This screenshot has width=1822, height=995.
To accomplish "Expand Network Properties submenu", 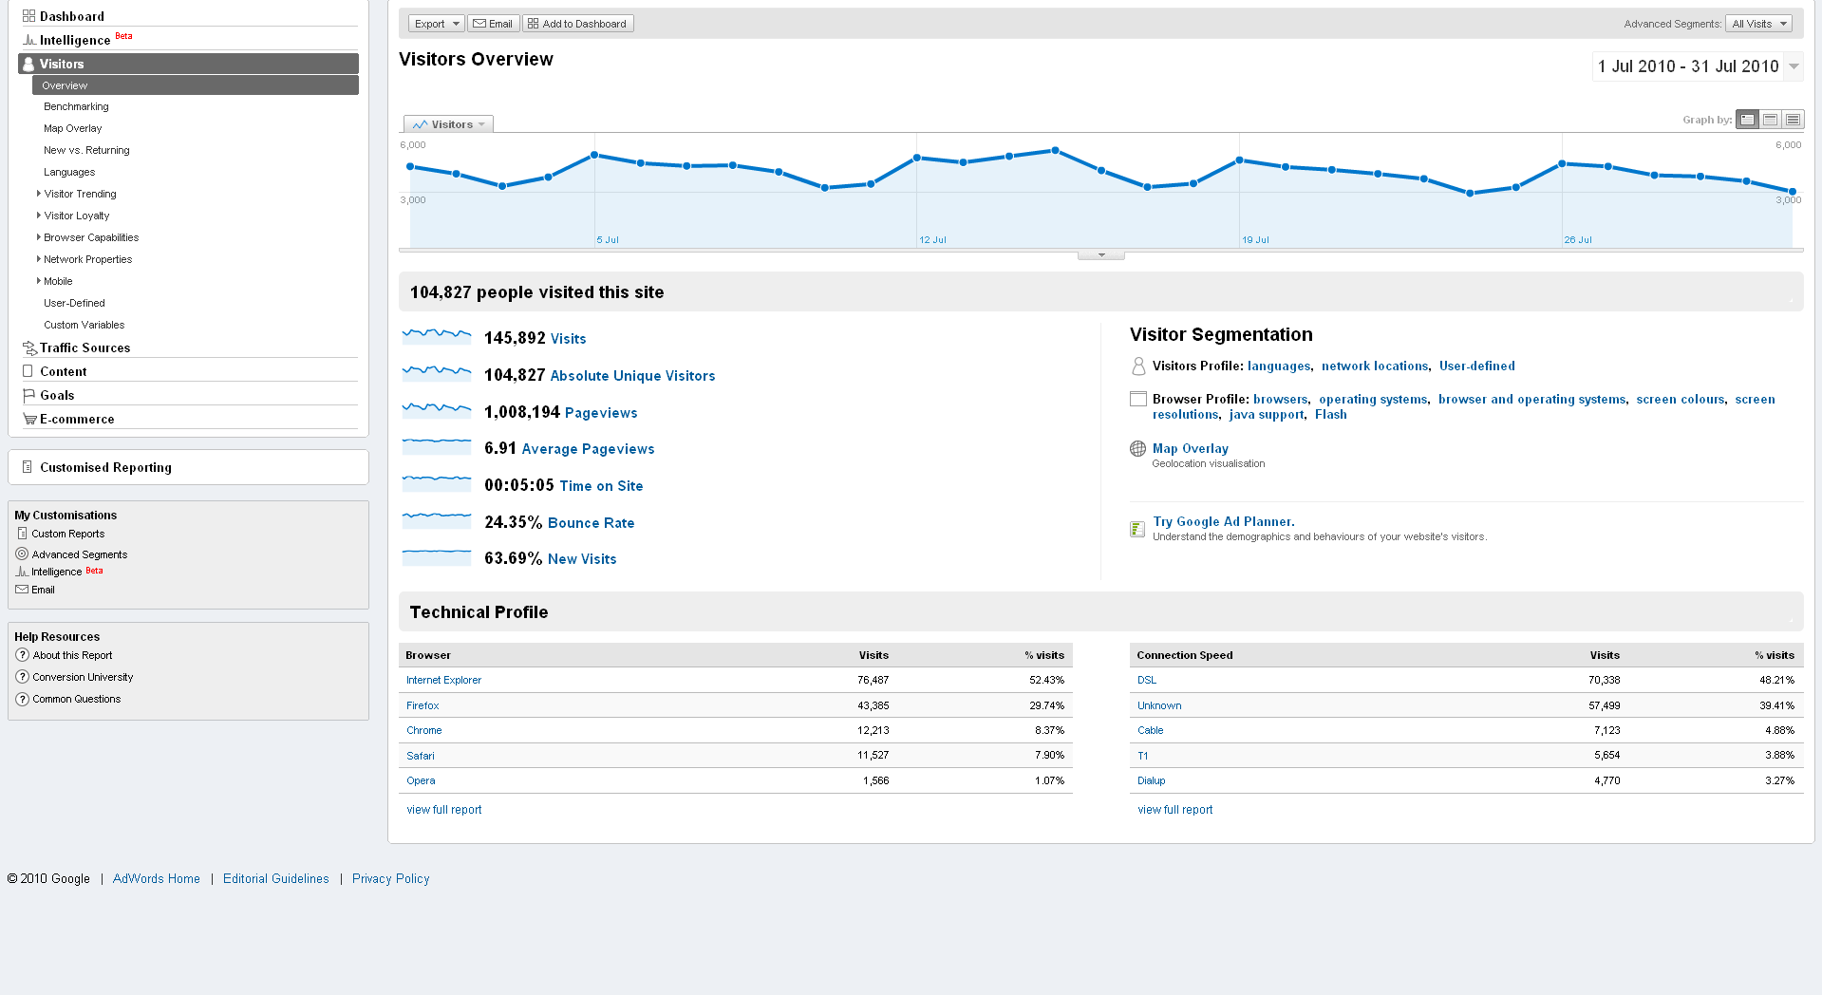I will (x=39, y=259).
